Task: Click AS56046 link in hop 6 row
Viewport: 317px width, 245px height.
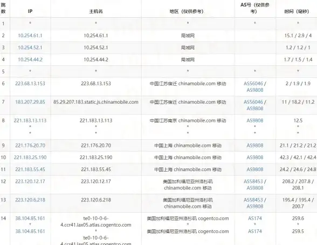Action: pyautogui.click(x=253, y=84)
